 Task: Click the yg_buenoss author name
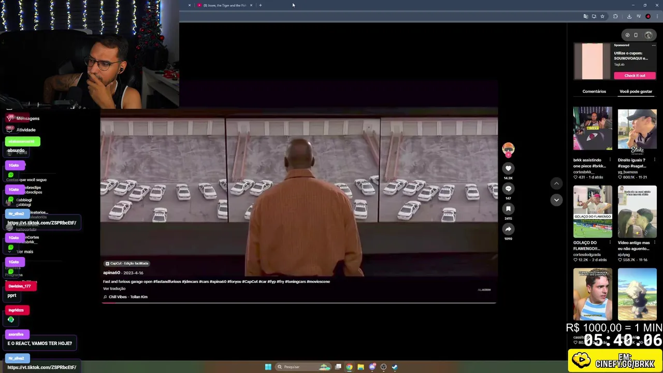(628, 172)
